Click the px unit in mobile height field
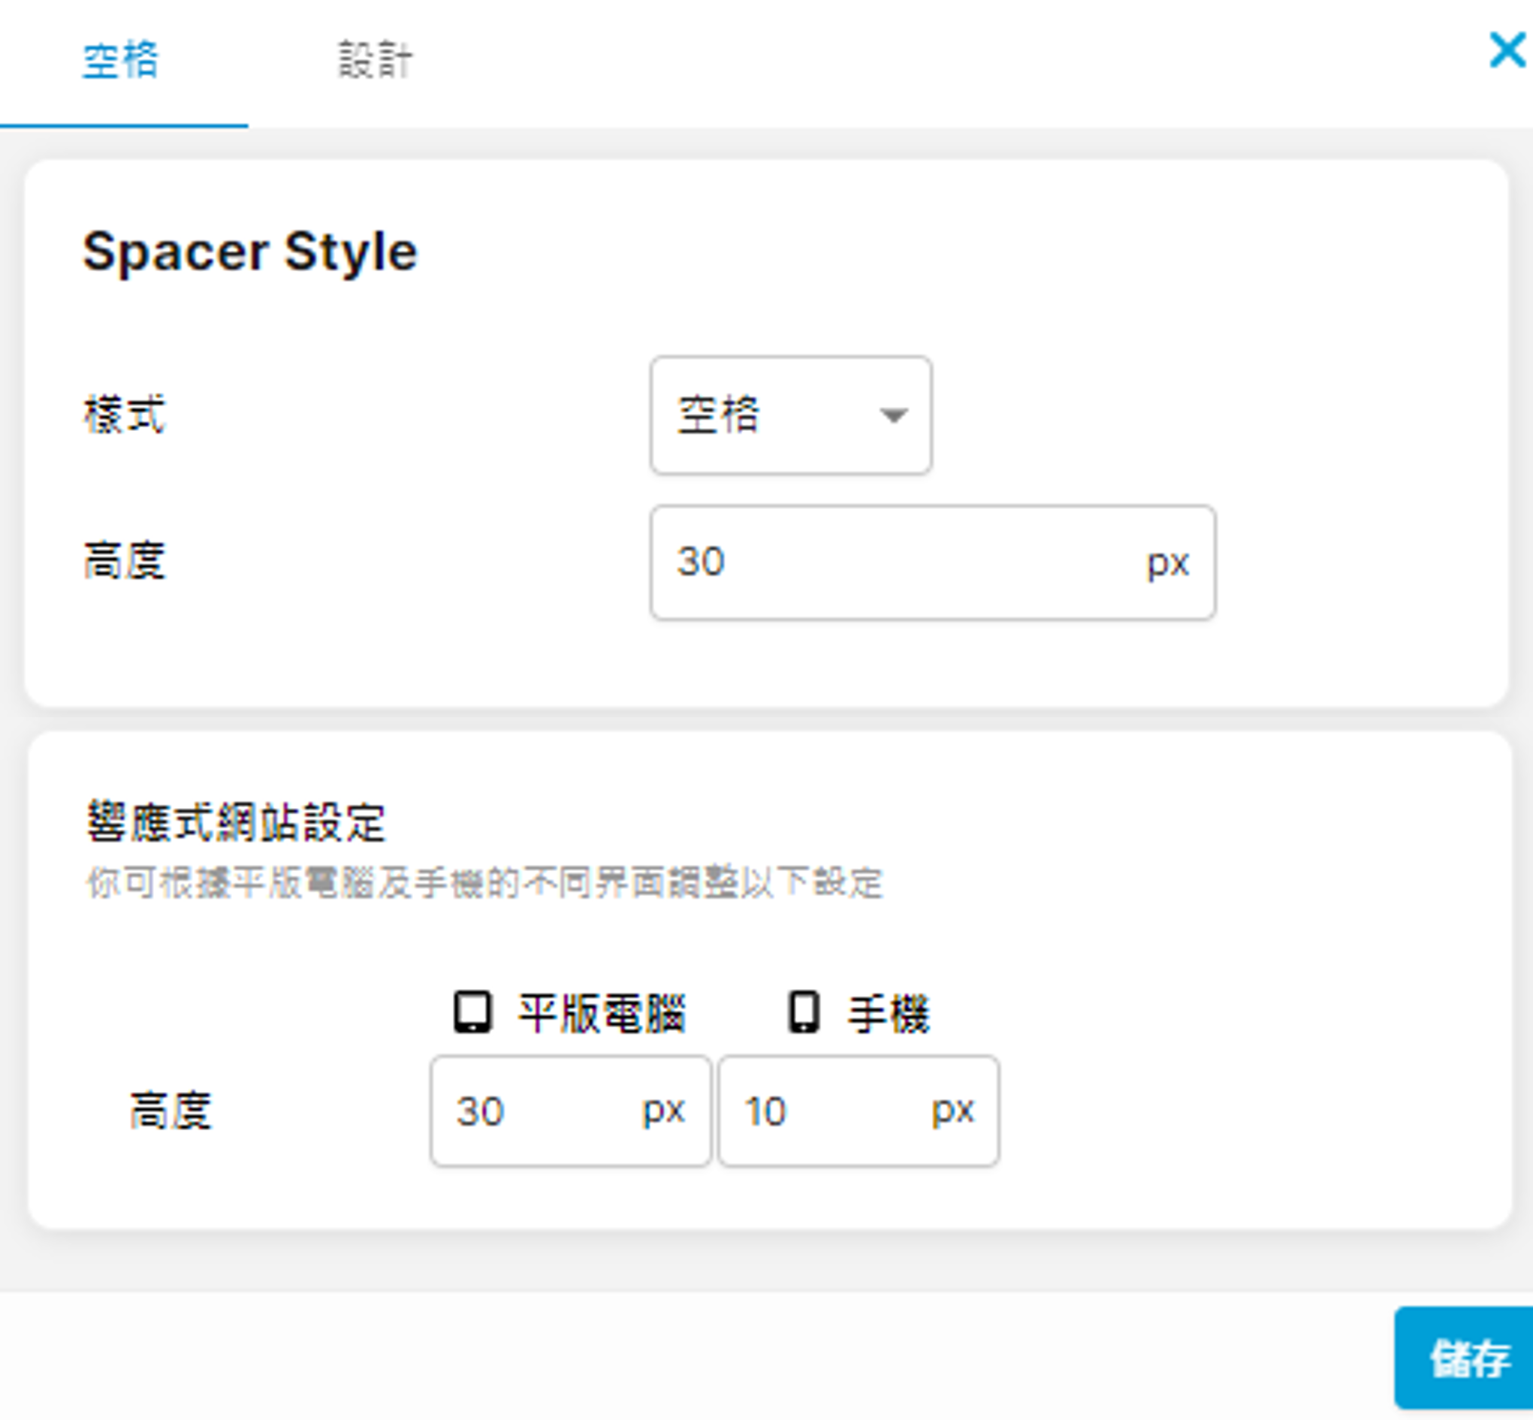This screenshot has height=1420, width=1533. point(953,1111)
